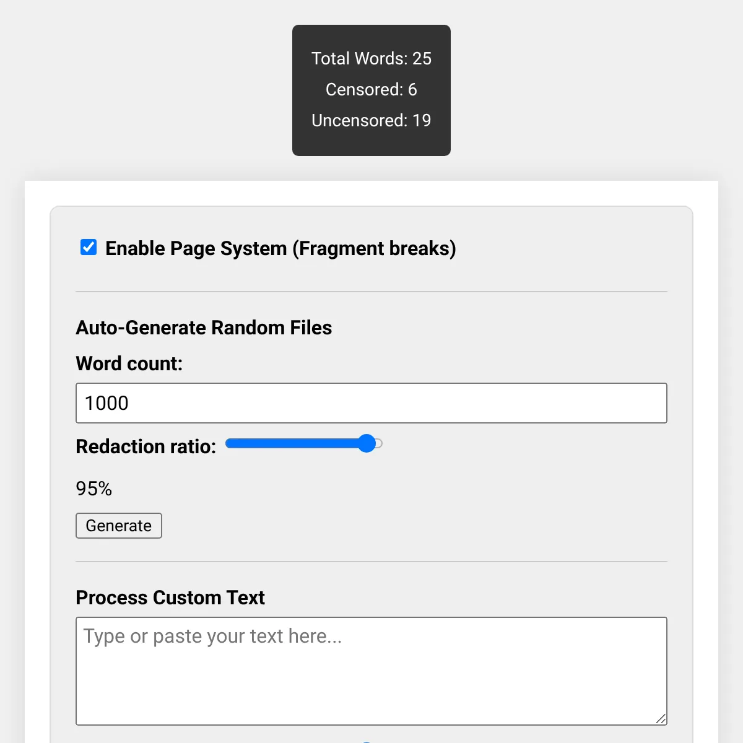Click the 'Enable Page System (Fragment breaks)' label

pyautogui.click(x=280, y=248)
